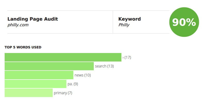Open the philly.com site text
Viewport: 202px width, 105px height.
(18, 25)
